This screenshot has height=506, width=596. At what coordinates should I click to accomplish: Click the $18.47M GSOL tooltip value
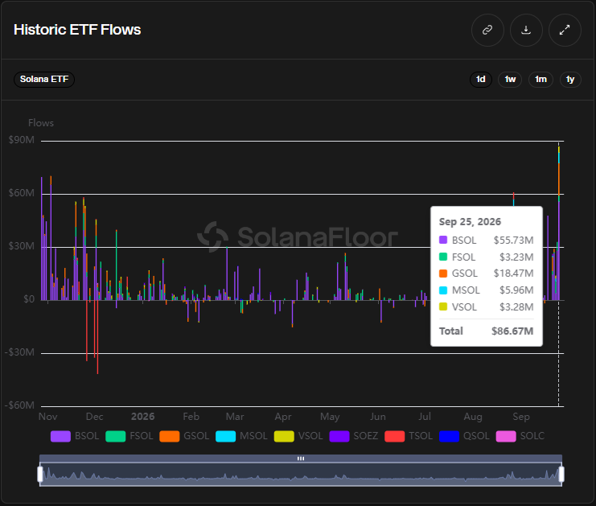coord(513,274)
